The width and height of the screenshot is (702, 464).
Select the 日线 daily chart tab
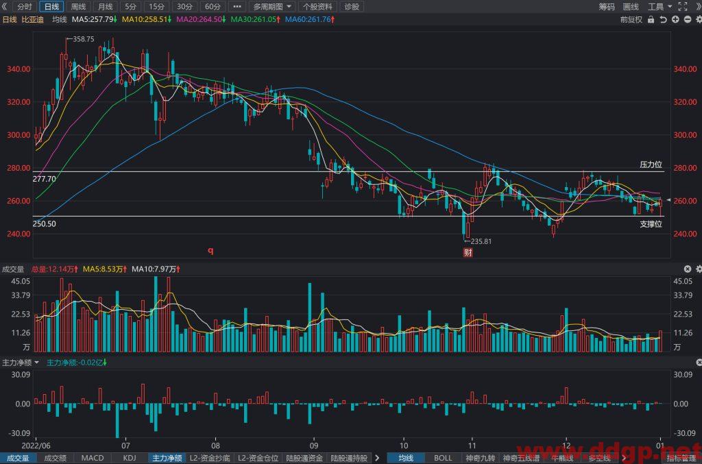click(x=52, y=6)
